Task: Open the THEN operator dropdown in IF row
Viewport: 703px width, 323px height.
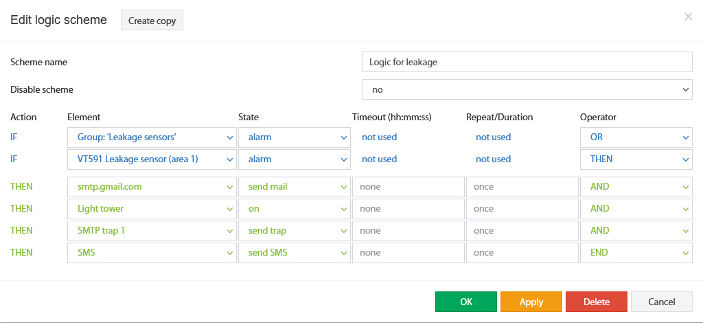Action: tap(636, 159)
